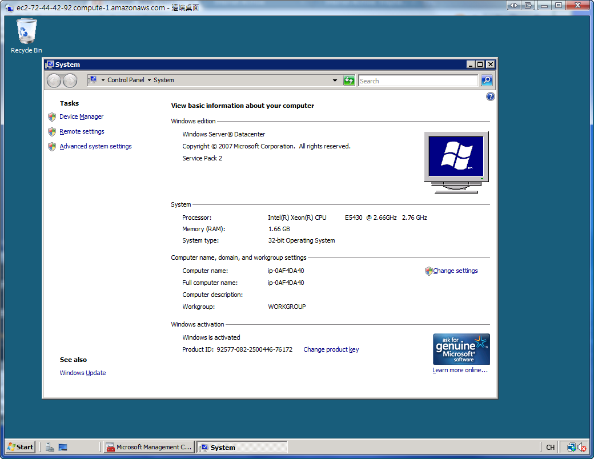
Task: Click the shield icon beside Device Manager
Action: tap(52, 117)
